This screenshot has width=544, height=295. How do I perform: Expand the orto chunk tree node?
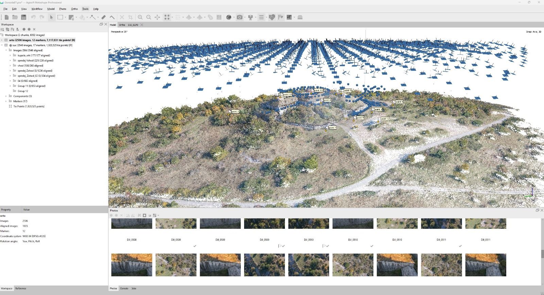coord(2,40)
